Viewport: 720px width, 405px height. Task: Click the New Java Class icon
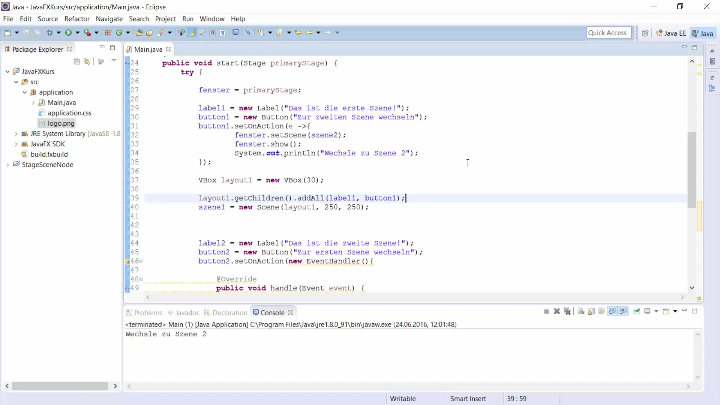119,33
